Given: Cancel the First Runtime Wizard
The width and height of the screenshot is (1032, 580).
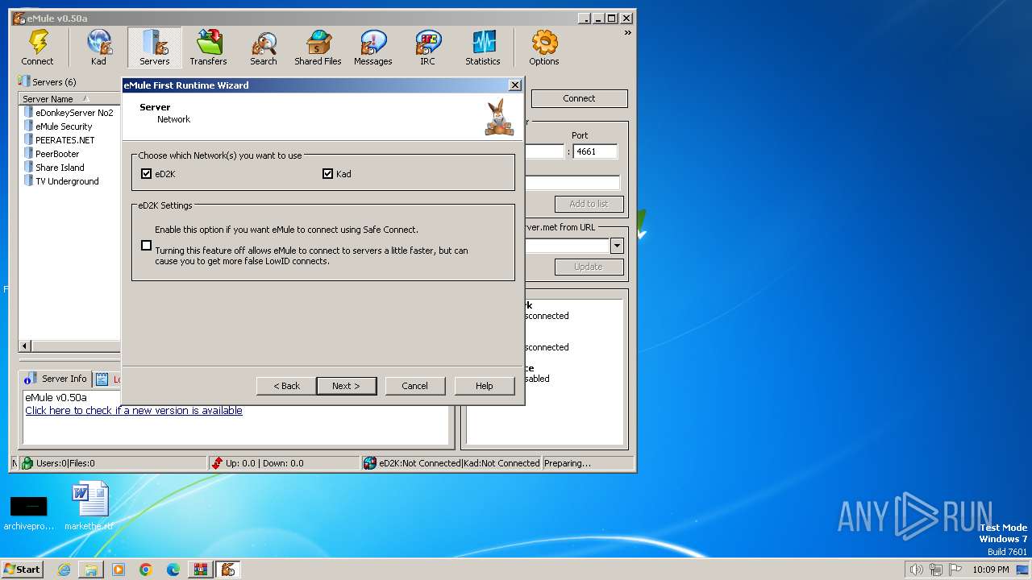Looking at the screenshot, I should 414,386.
